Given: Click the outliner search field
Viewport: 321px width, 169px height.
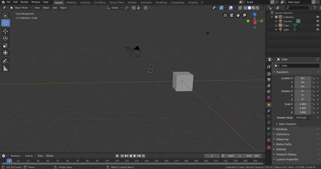Looking at the screenshot, I should [x=297, y=8].
